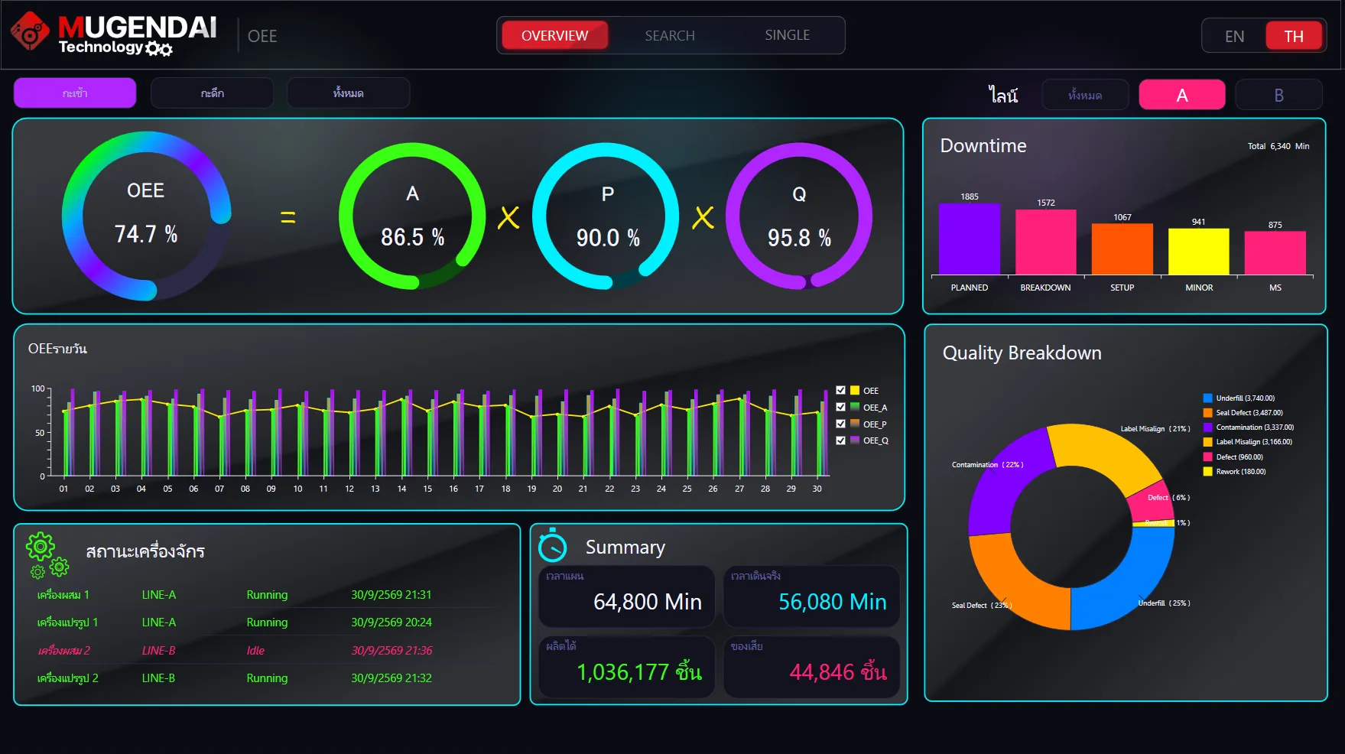Click the PLANNED downtime bar

(970, 239)
